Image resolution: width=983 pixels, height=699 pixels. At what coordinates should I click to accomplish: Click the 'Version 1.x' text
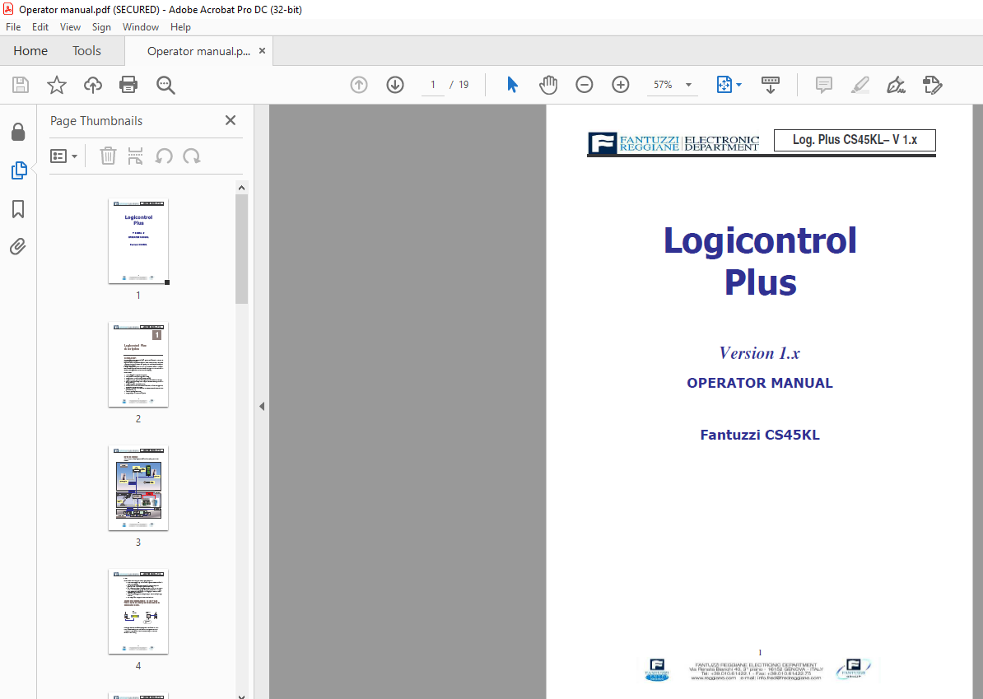pos(759,353)
